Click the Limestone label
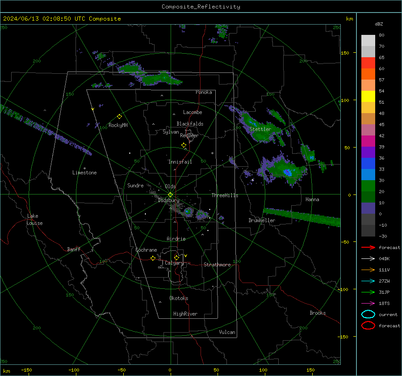402x376 pixels. coord(84,173)
